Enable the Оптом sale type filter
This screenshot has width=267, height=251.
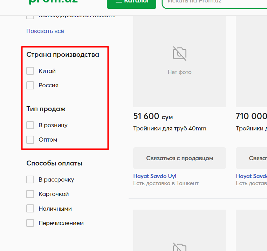coord(30,140)
